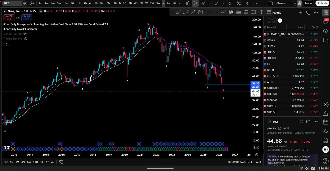Viewport: 330px width, 171px height.
Task: Toggle the ADJ adjusted data button
Action: 258,162
